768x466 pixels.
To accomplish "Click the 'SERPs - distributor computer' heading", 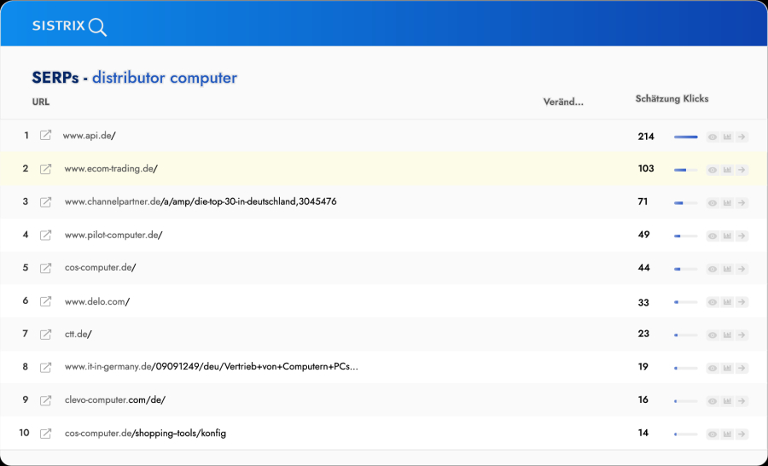I will [135, 79].
